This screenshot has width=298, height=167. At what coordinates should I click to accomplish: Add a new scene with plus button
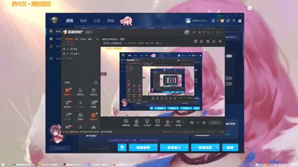pos(97,39)
